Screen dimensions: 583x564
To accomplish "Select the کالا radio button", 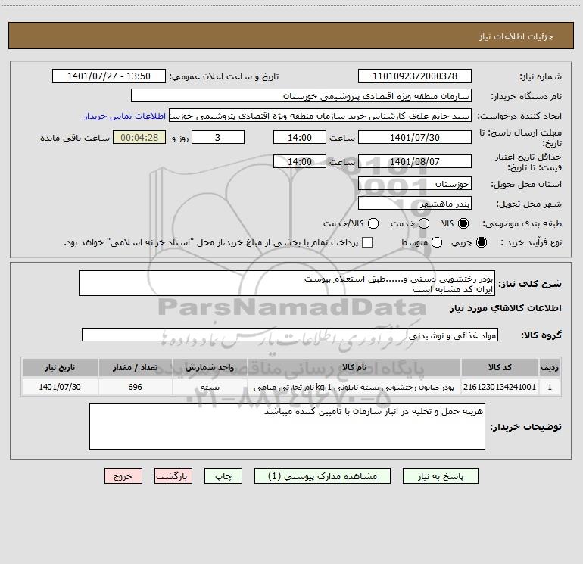I will (x=463, y=223).
